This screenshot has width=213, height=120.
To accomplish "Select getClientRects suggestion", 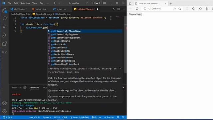I will 85,41.
